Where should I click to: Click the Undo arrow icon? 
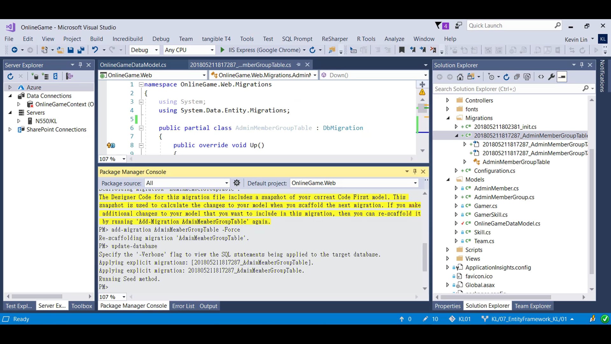(x=95, y=50)
